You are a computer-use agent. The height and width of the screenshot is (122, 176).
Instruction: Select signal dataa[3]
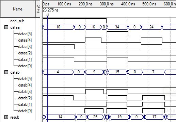(x=25, y=47)
